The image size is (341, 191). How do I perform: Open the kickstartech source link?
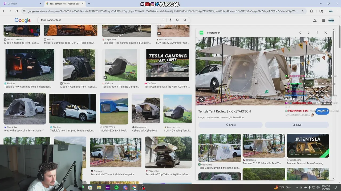[213, 33]
